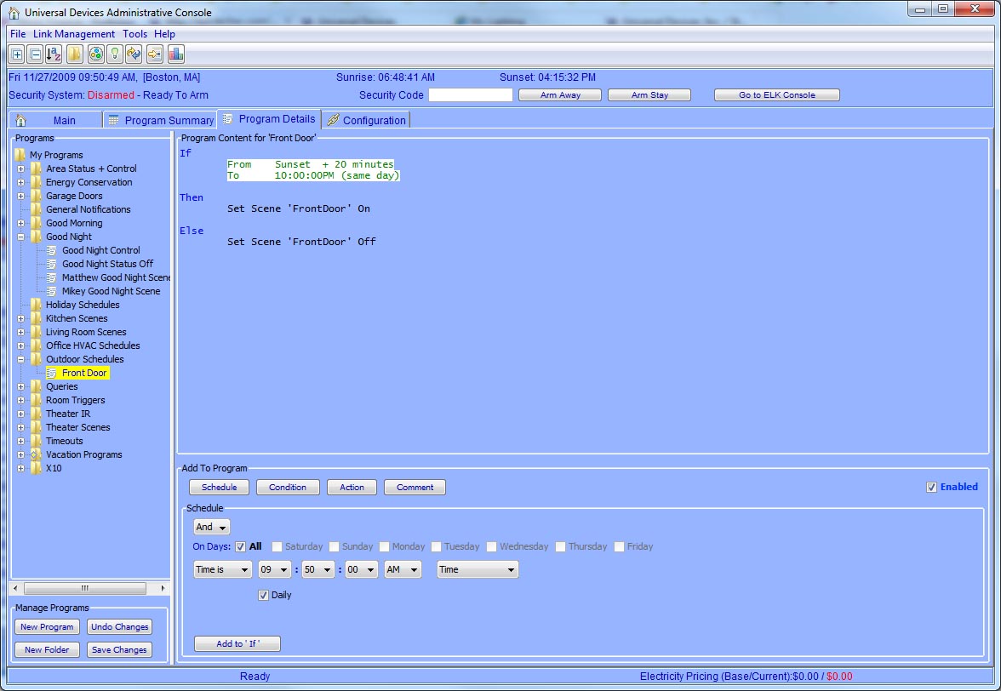
Task: Open the Link Management menu
Action: [x=74, y=34]
